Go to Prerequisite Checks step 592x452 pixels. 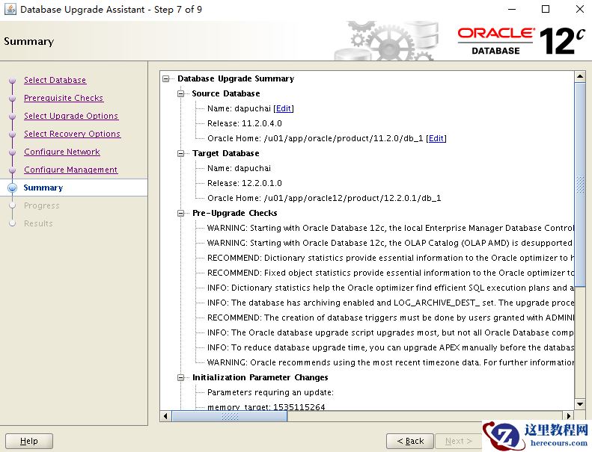64,98
